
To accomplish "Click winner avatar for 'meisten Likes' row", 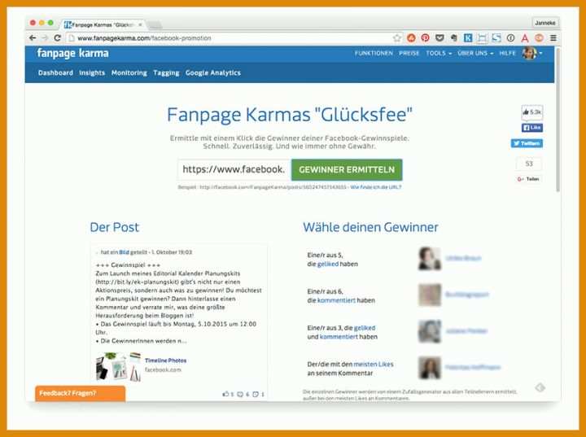I will click(430, 368).
